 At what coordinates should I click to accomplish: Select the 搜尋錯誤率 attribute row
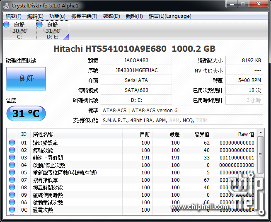[x=132, y=180]
